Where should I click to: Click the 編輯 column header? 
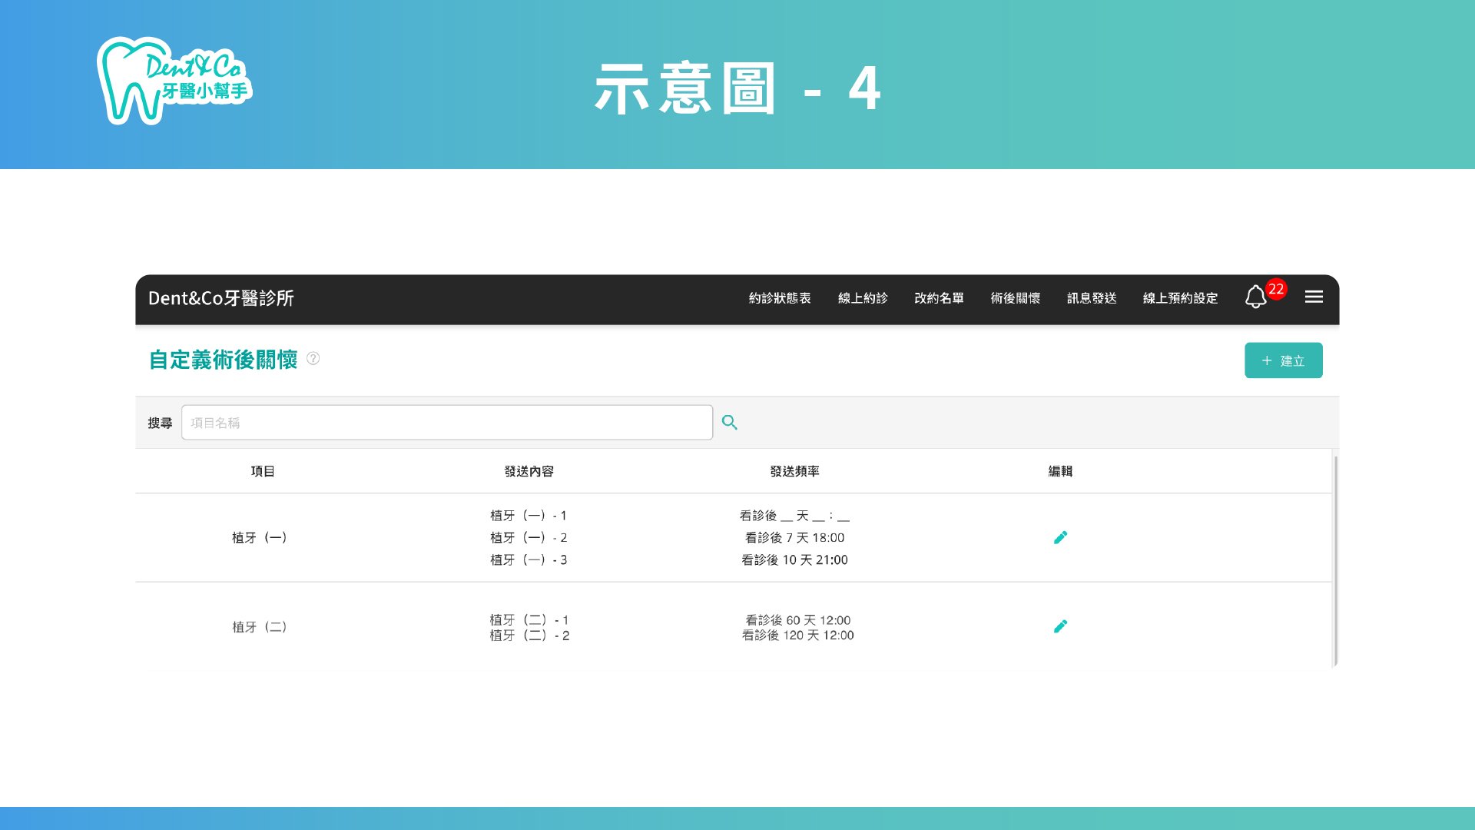1060,471
